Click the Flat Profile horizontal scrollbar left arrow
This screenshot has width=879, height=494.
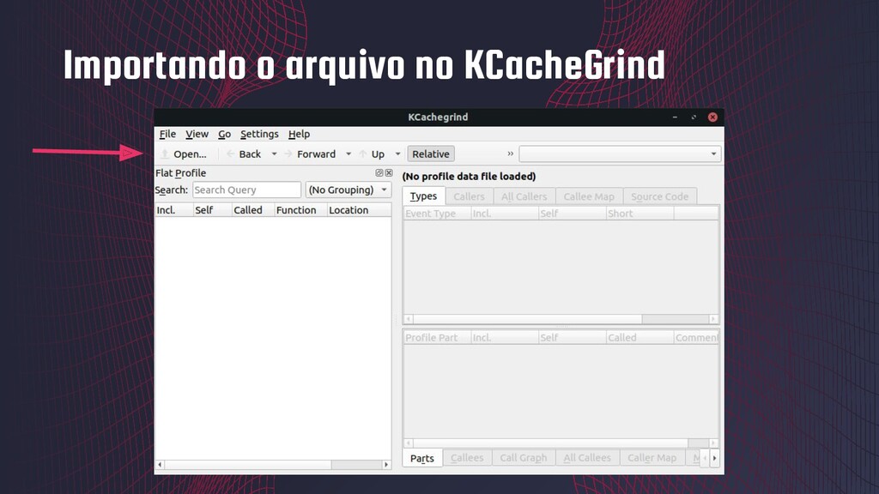160,465
